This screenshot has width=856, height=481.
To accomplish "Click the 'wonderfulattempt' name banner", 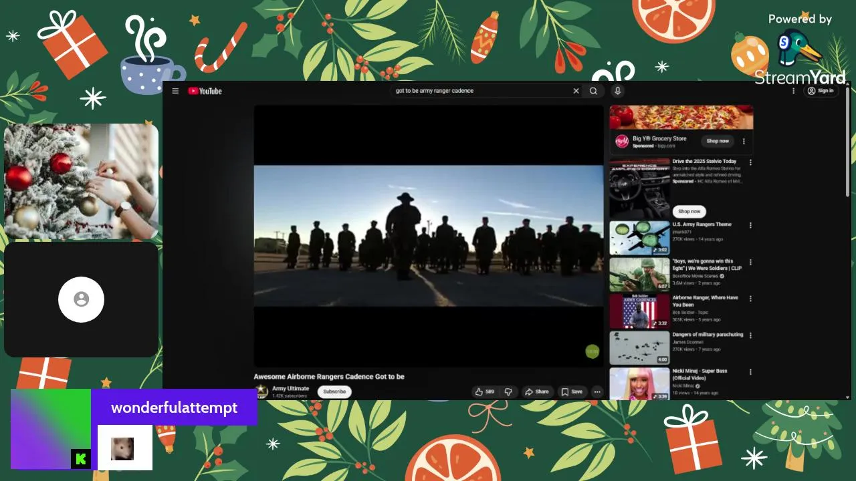I will click(174, 408).
